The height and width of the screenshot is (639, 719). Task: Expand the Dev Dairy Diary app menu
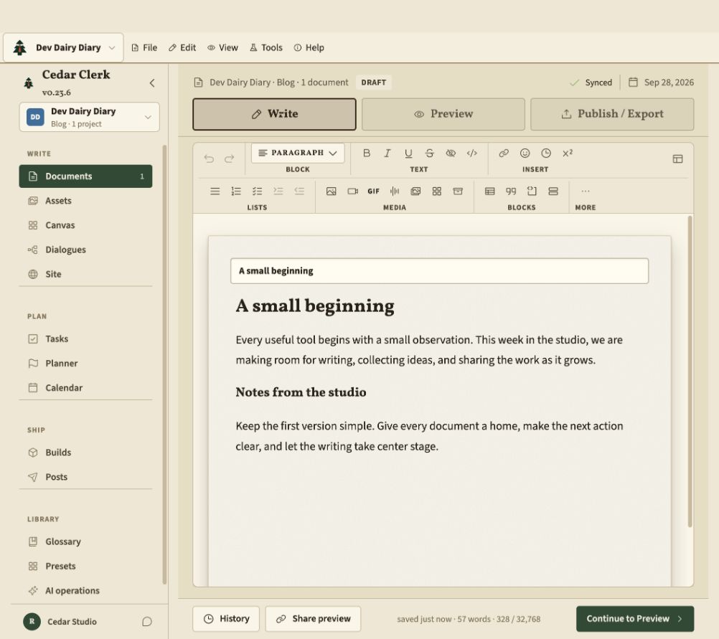[x=63, y=47]
